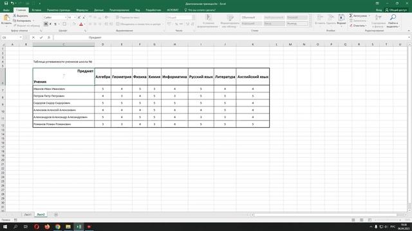Cancel entry with formula bar X icon
412x231 pixels.
[33, 37]
